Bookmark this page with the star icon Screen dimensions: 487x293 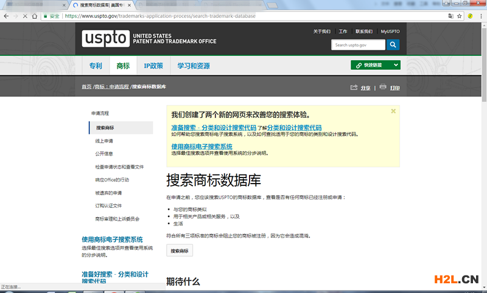point(460,16)
